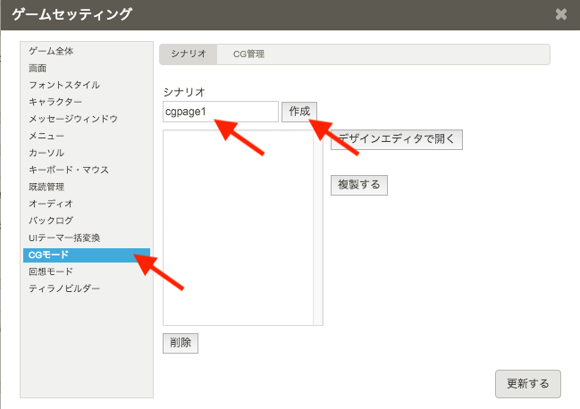Switch to the CG管理 tab
Screen dimensions: 580x409
pos(248,54)
